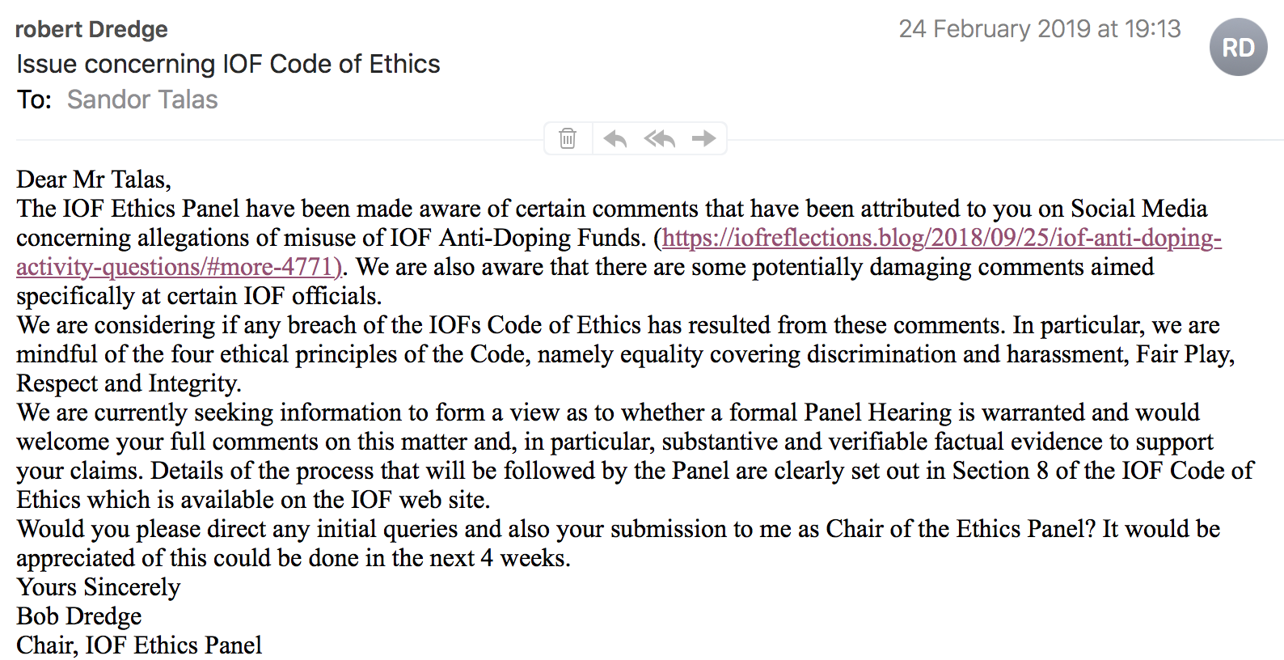Viewport: 1284px width, 660px height.
Task: Click the line starting "We are considering if any breach"
Action: click(618, 325)
